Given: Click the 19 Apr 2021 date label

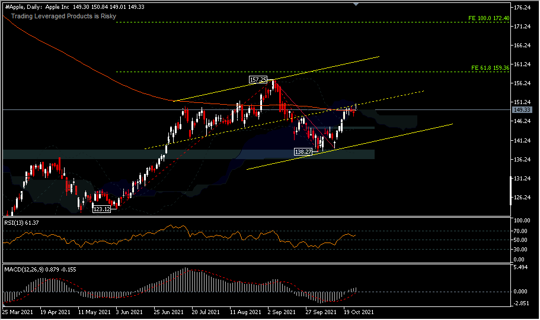Looking at the screenshot, I should pyautogui.click(x=55, y=312).
